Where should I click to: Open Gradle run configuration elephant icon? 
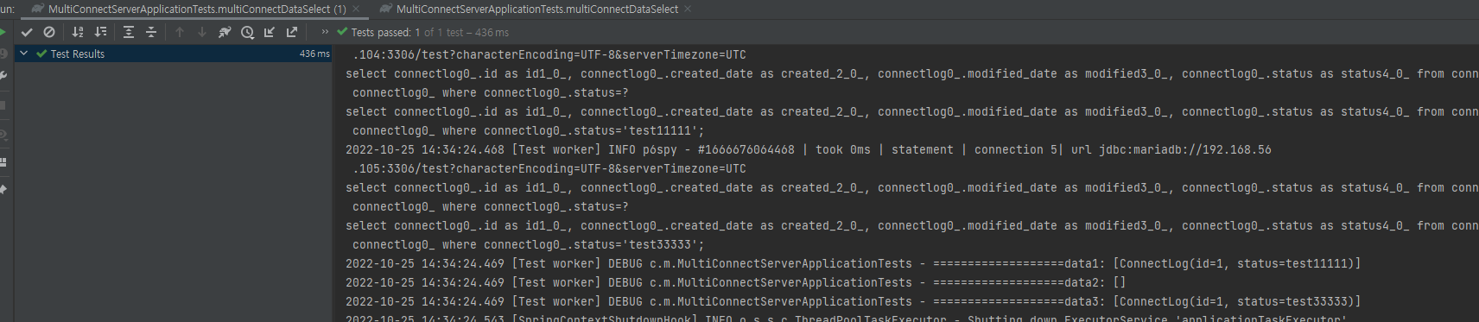pyautogui.click(x=225, y=32)
